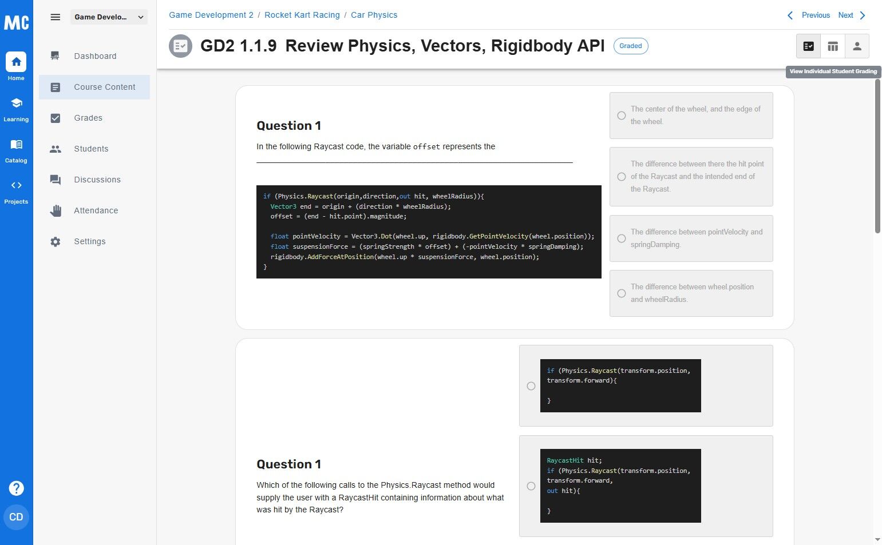Select answer 'wheel.position and wheelRadius'
Image resolution: width=882 pixels, height=545 pixels.
coord(691,293)
